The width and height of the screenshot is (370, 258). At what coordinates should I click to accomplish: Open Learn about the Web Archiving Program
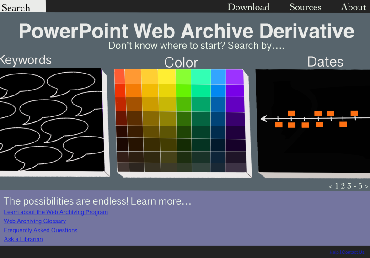(56, 212)
